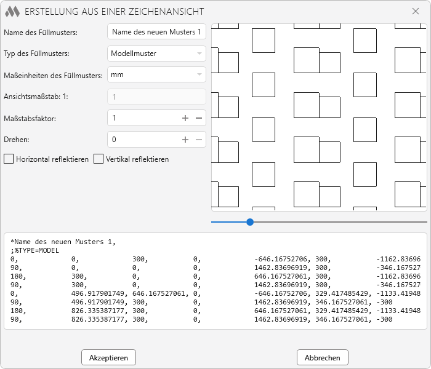Screen dimensions: 431x369
Task: Click into the Drehen value field
Action: tap(143, 140)
